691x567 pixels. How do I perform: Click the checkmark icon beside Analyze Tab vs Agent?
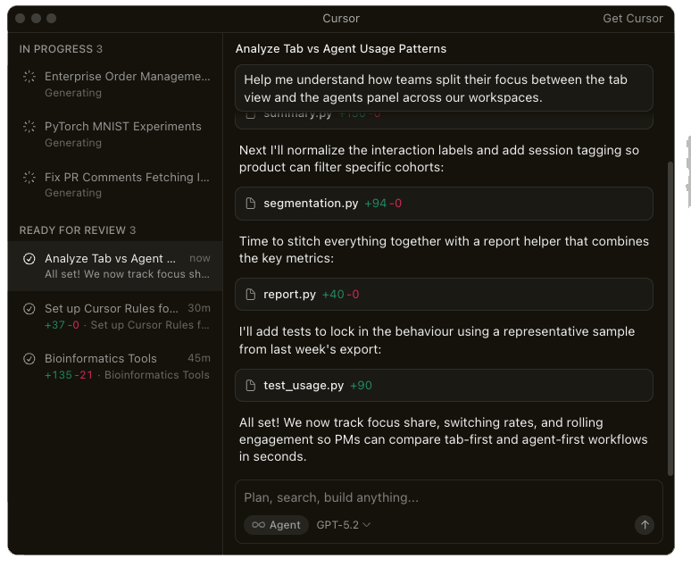click(x=29, y=259)
